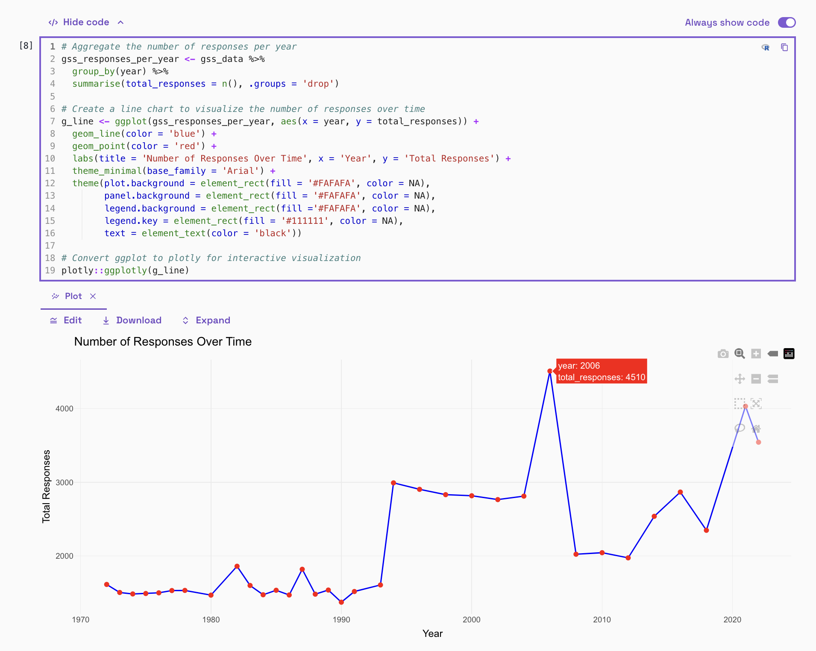The width and height of the screenshot is (816, 651).
Task: Select the Lasso Select tool
Action: point(740,428)
